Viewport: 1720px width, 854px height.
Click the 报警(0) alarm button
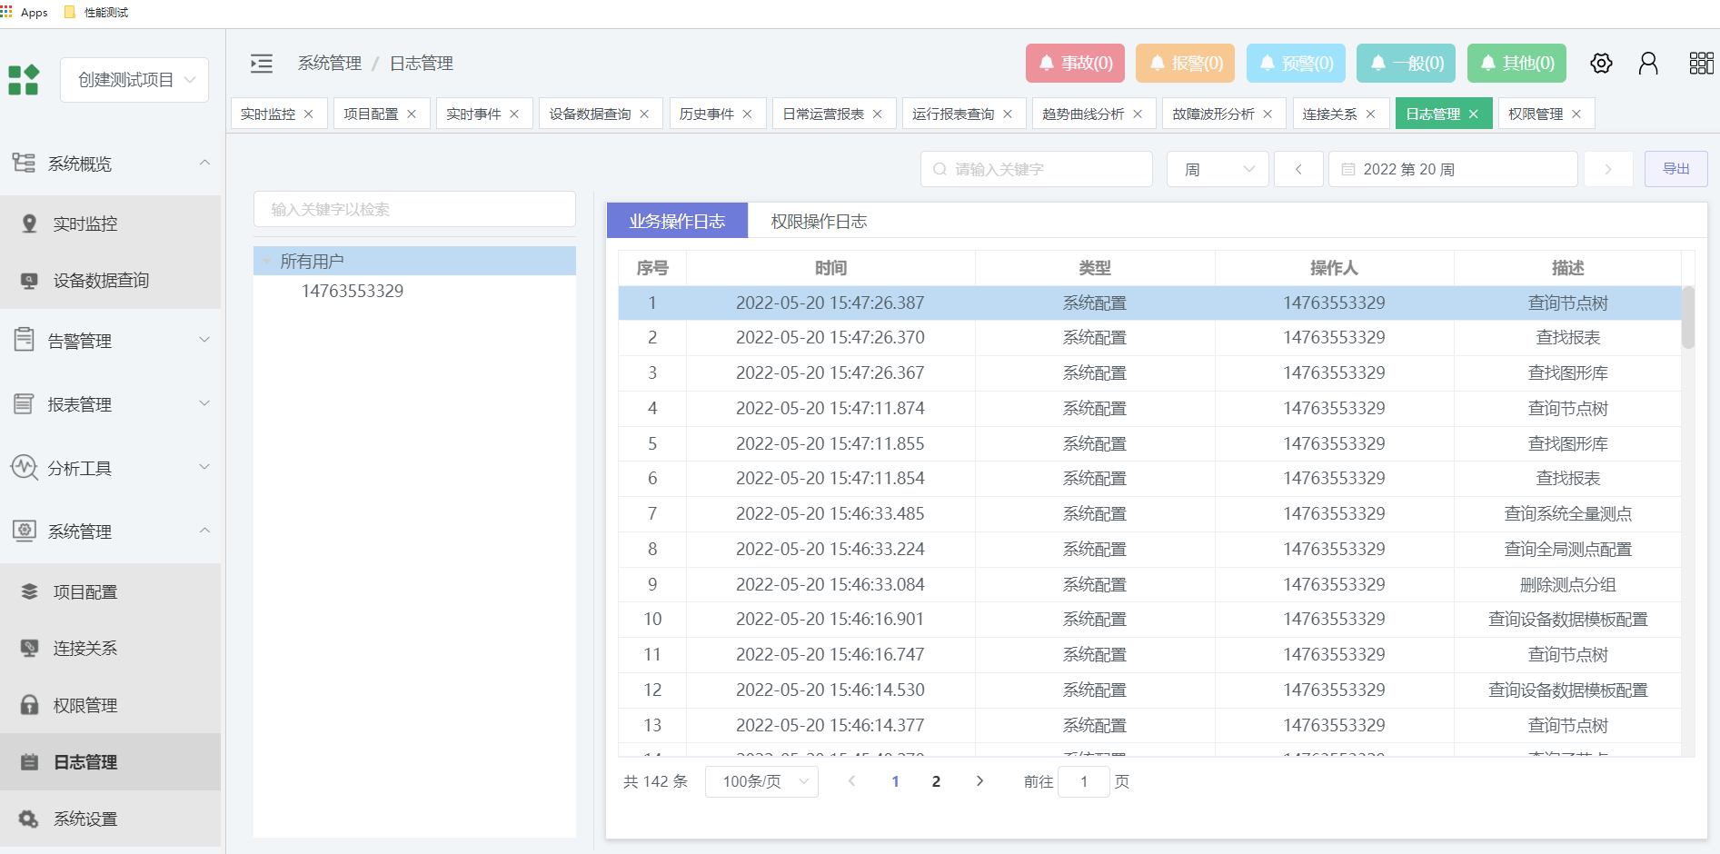[x=1185, y=63]
